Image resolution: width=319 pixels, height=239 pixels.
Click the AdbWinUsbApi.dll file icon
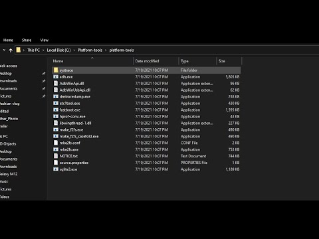pos(56,90)
